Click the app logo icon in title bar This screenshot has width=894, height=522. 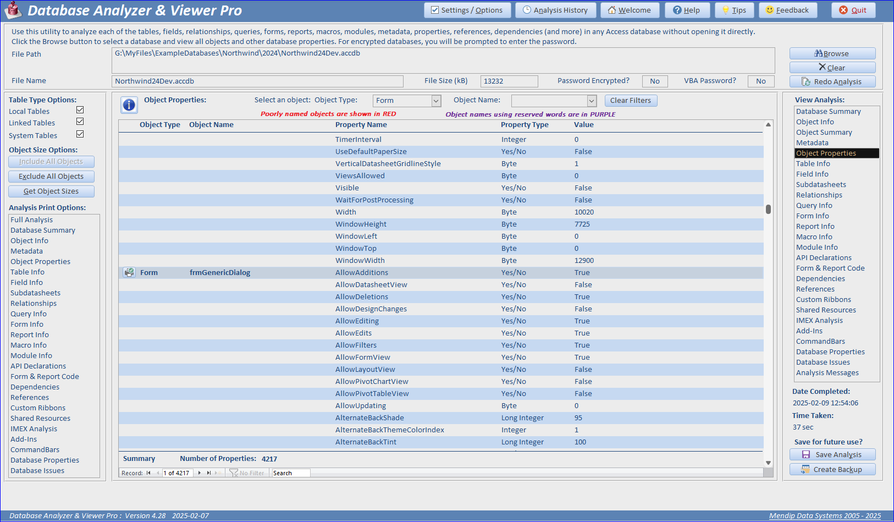coord(13,10)
